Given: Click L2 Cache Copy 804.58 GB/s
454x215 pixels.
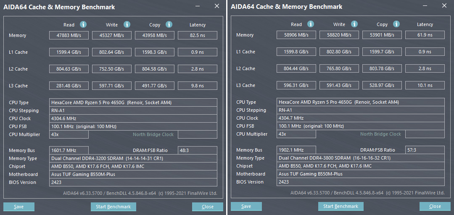Looking at the screenshot, I should (x=155, y=69).
